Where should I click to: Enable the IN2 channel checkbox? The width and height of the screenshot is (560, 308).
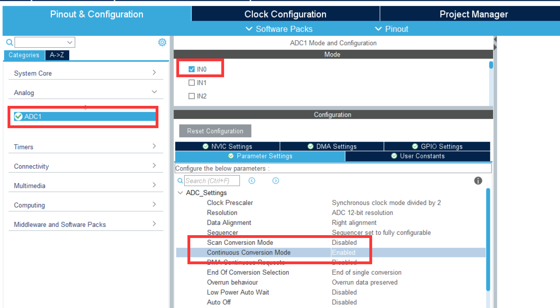[191, 96]
